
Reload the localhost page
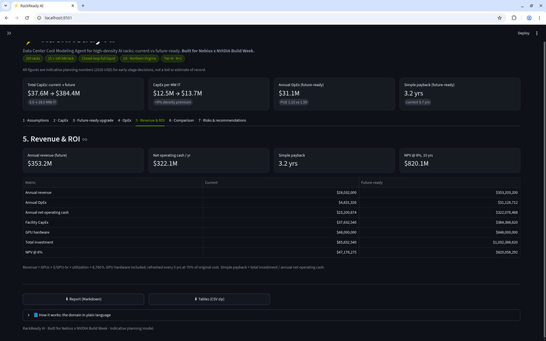pyautogui.click(x=27, y=18)
